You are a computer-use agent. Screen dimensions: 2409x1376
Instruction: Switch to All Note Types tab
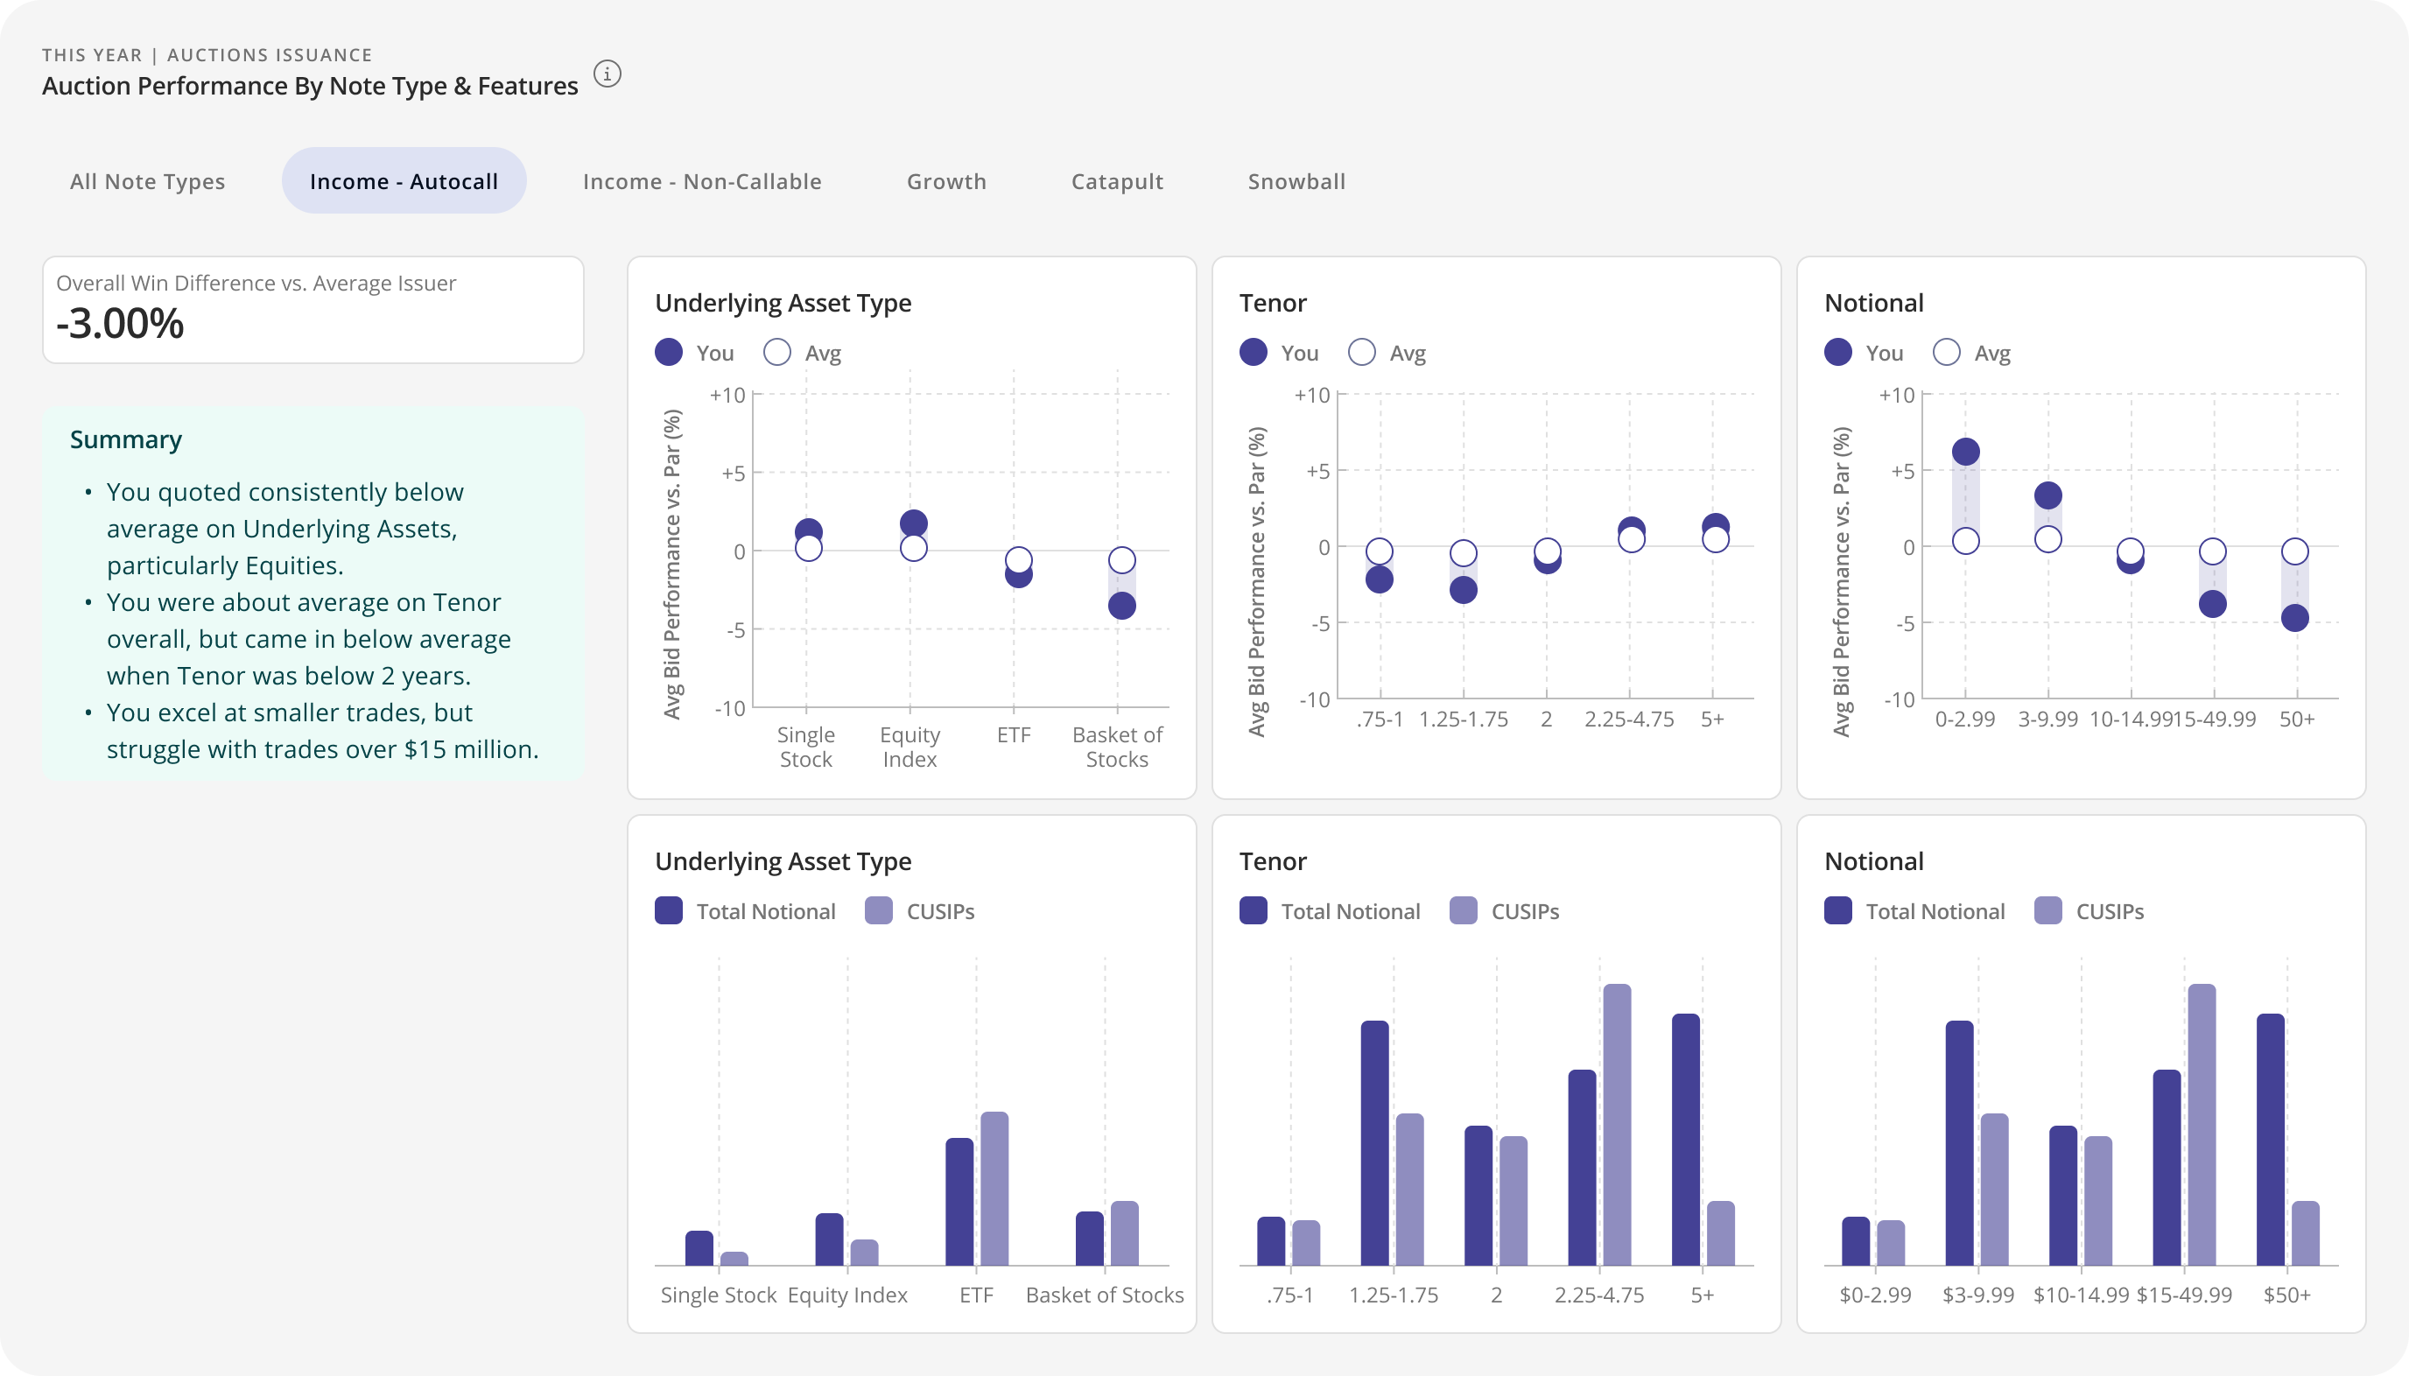click(x=147, y=181)
